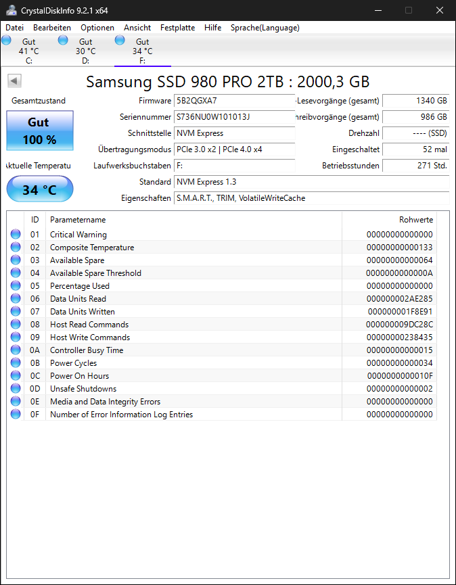Click the Übertragungsmodus field PCIe 3.0 x2

pyautogui.click(x=234, y=149)
